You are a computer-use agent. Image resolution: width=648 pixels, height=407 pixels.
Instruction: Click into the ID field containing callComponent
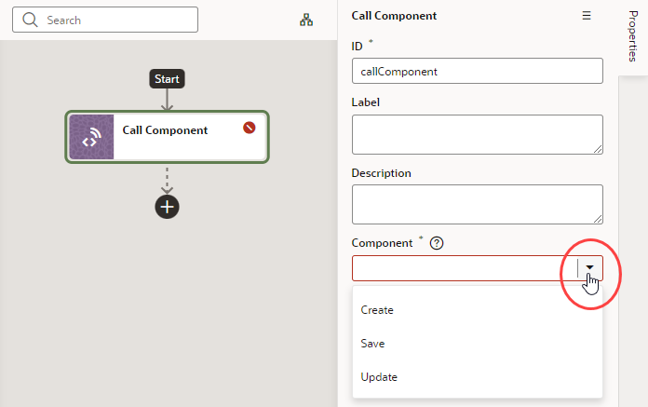(478, 71)
